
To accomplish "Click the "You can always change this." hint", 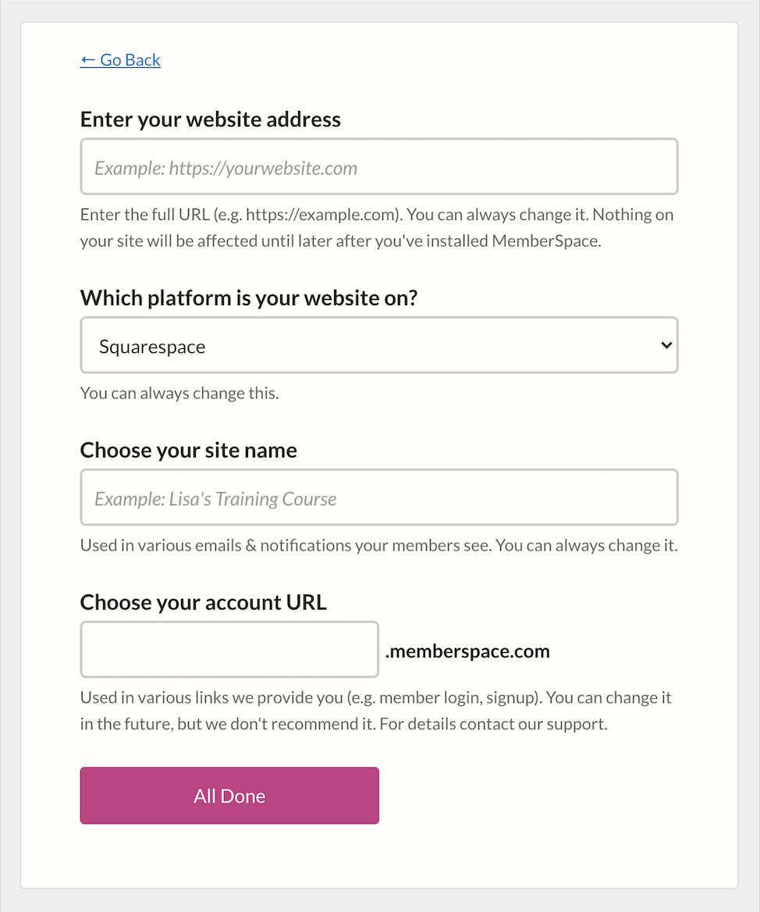I will click(x=179, y=394).
